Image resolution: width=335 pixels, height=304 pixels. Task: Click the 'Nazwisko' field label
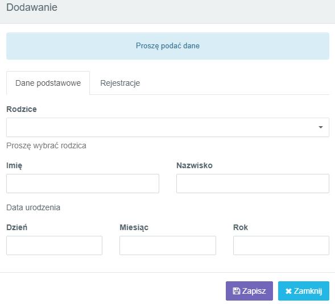(x=195, y=165)
